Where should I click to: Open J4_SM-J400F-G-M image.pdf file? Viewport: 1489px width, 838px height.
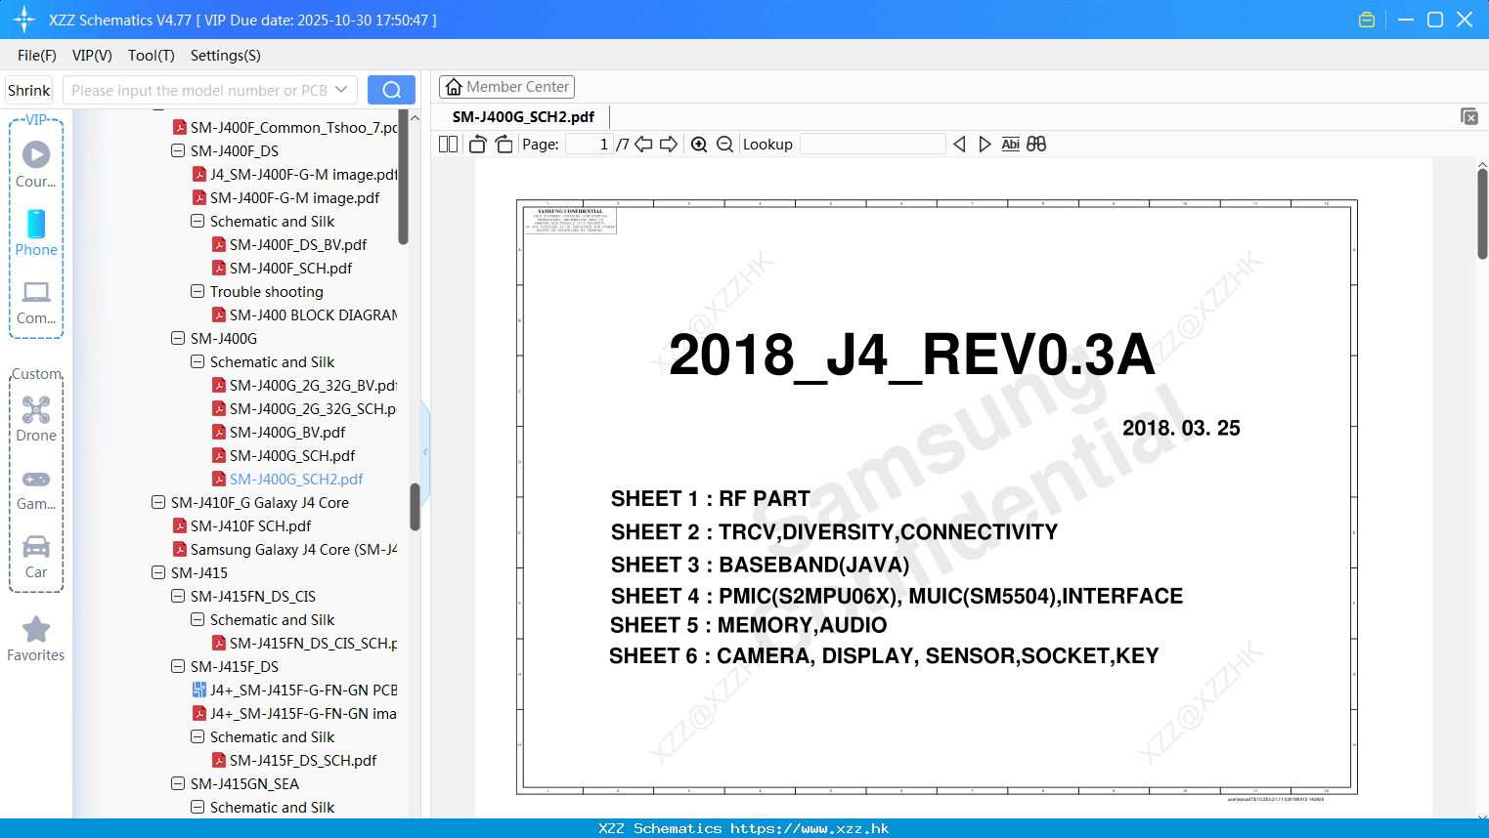coord(303,174)
